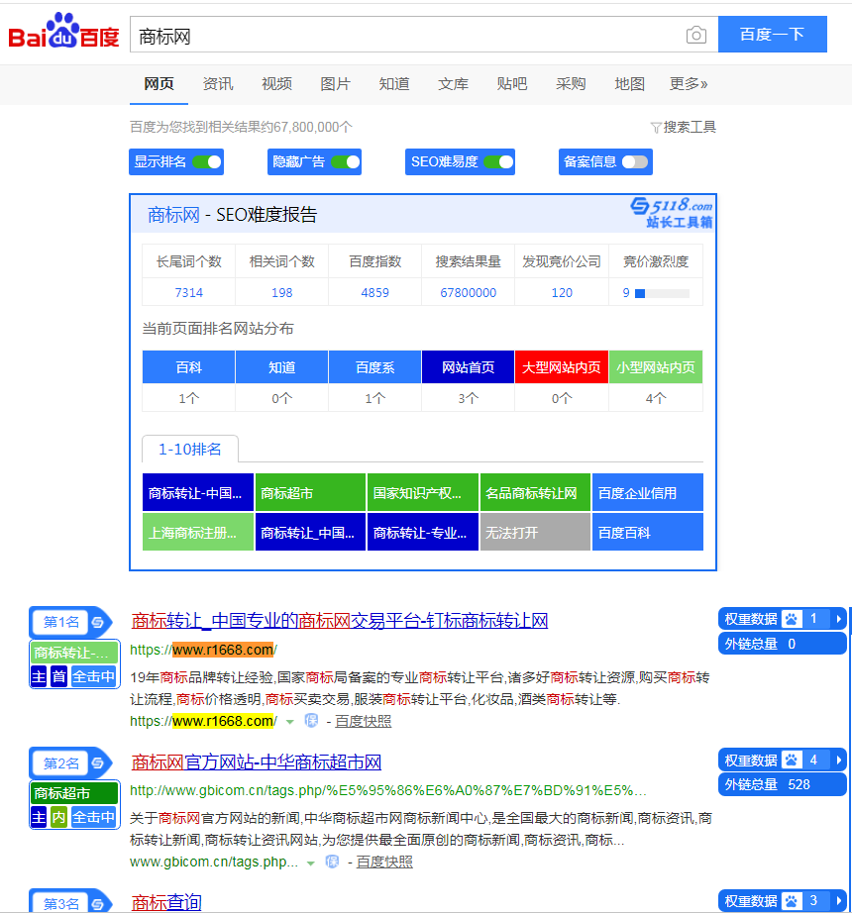852x914 pixels.
Task: Expand dropdown arrow after gbicom.cn URL
Action: [311, 863]
